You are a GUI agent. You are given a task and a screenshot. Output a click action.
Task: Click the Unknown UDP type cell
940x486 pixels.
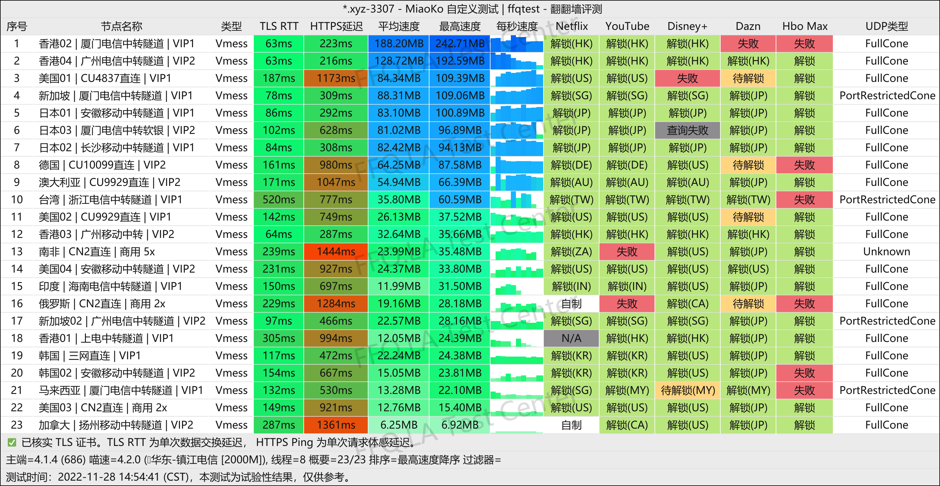886,252
